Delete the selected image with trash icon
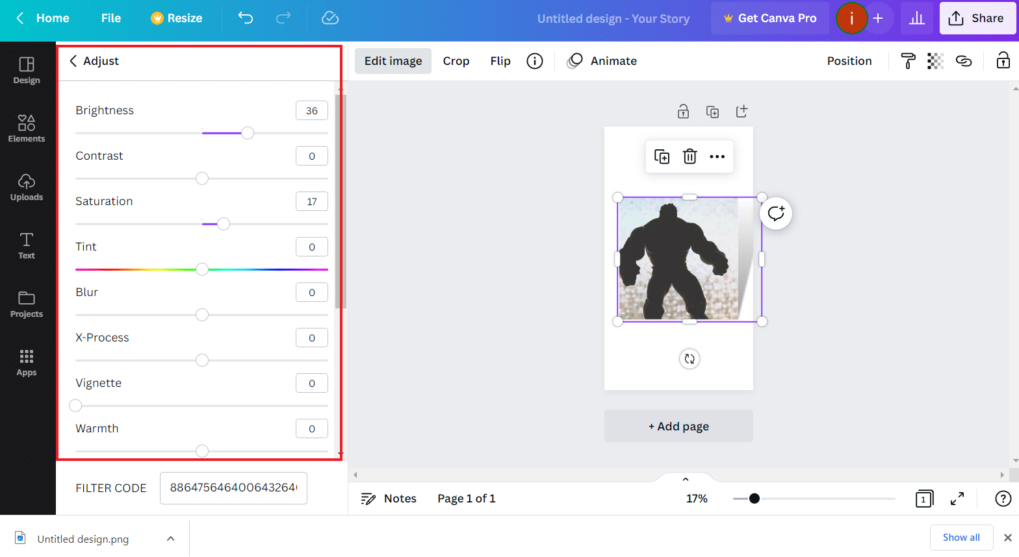The width and height of the screenshot is (1019, 557). [690, 156]
